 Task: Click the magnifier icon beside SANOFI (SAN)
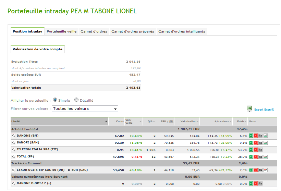pos(13,143)
